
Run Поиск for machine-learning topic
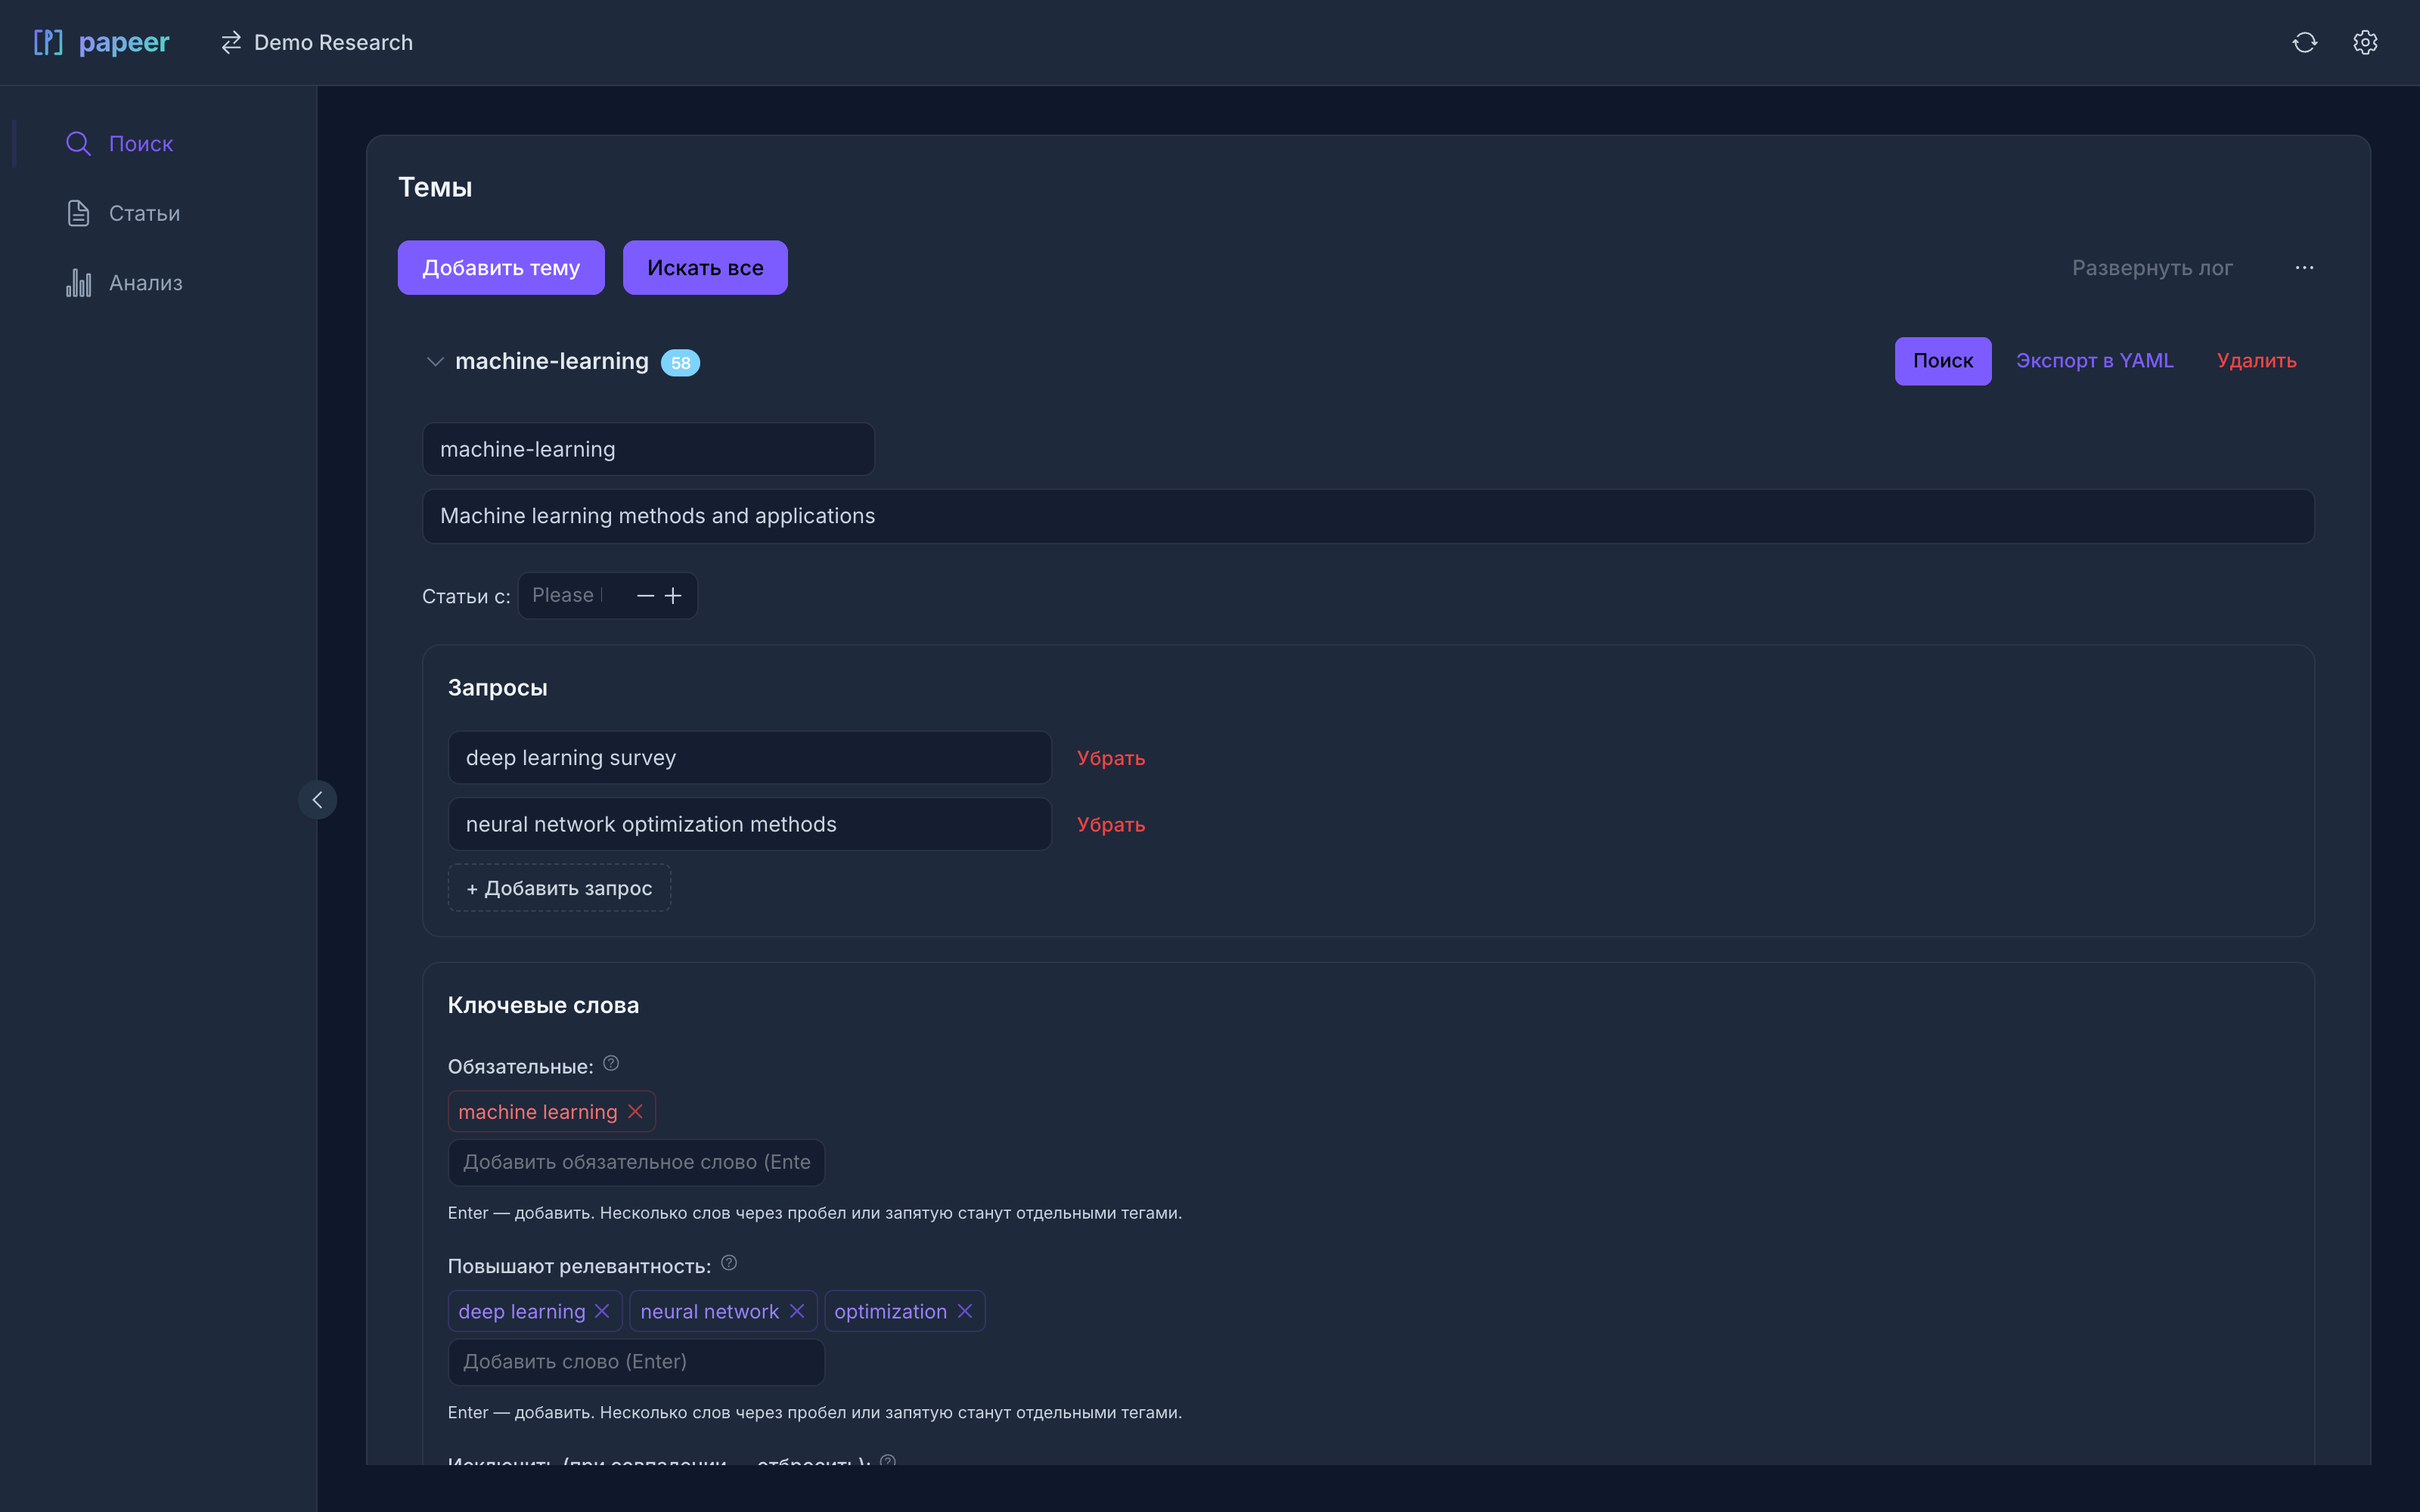tap(1943, 361)
